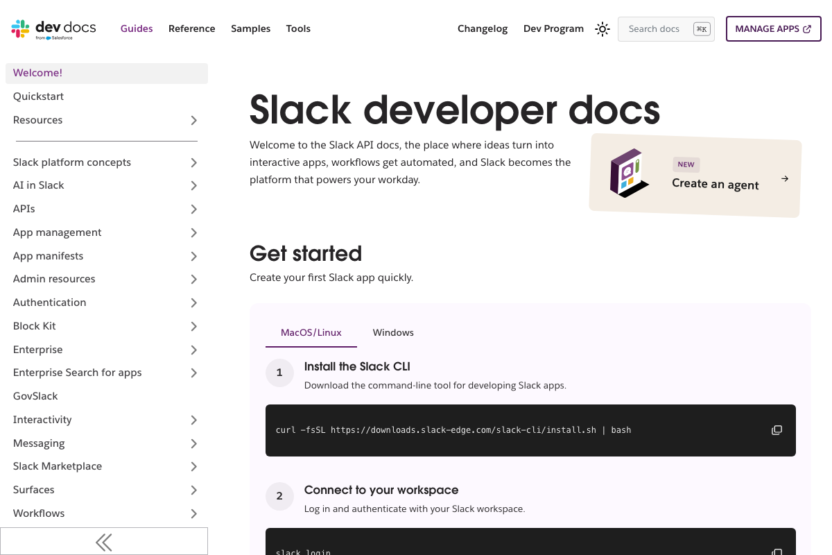The image size is (832, 555).
Task: Copy the slack login command
Action: 777,552
